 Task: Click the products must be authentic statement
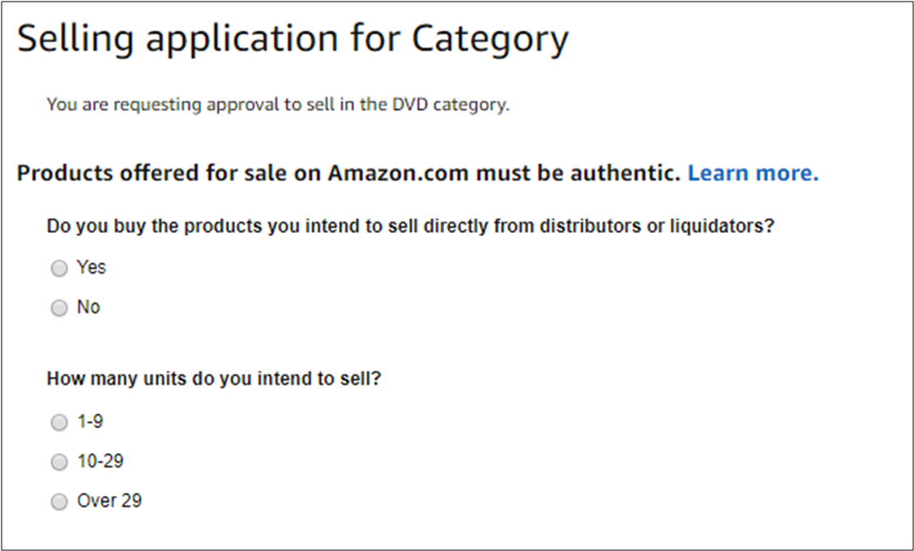click(348, 173)
